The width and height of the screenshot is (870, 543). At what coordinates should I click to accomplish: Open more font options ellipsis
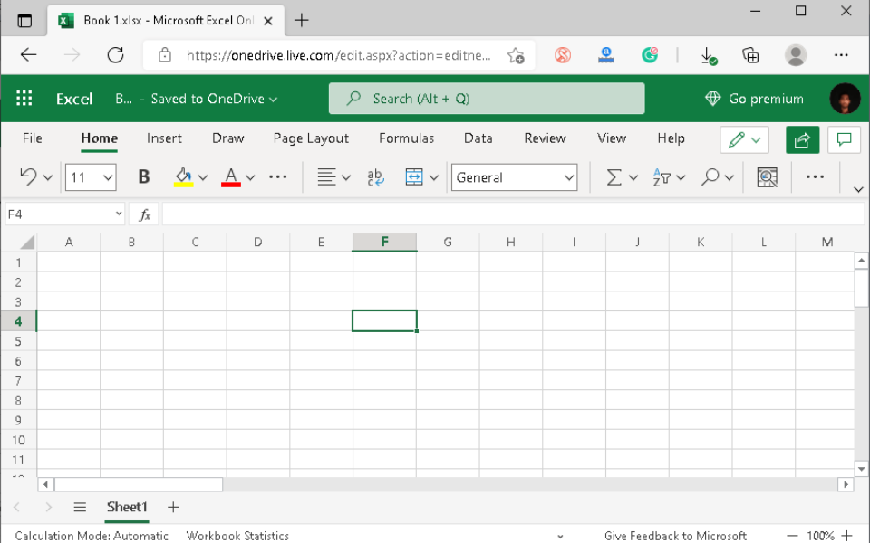(277, 176)
